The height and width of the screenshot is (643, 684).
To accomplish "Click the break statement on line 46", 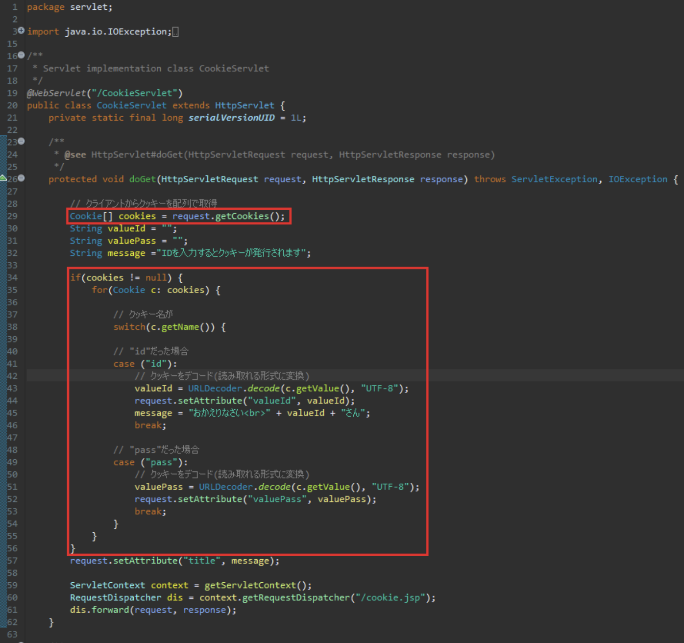I will pyautogui.click(x=150, y=425).
